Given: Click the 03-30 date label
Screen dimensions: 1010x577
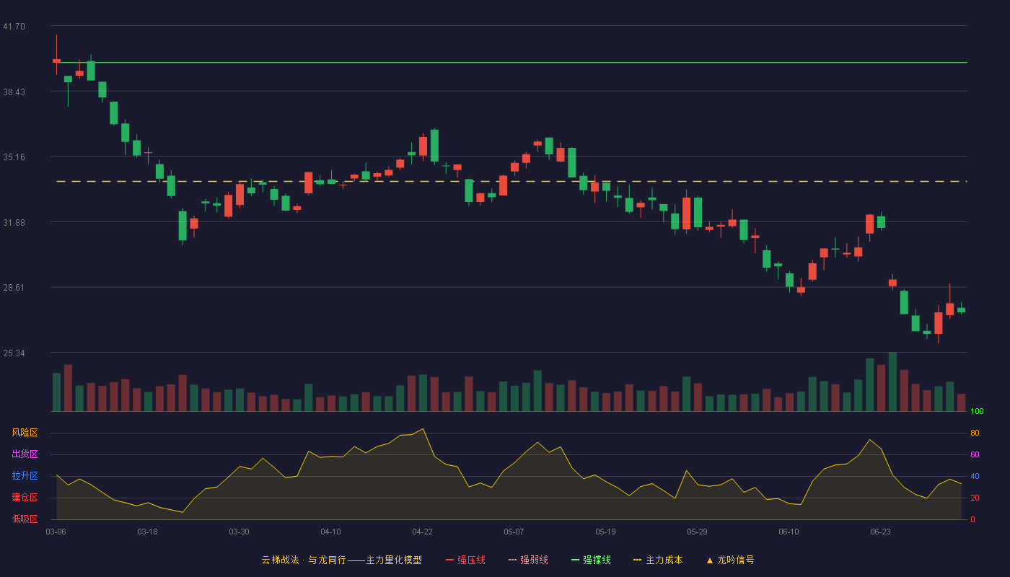Looking at the screenshot, I should coord(239,532).
